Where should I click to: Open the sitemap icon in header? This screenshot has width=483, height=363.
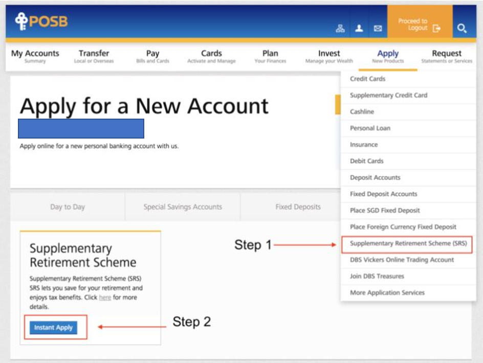pos(340,28)
